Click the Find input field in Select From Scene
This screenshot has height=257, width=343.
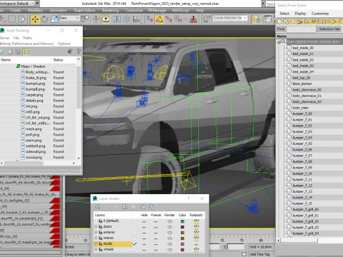(301, 29)
